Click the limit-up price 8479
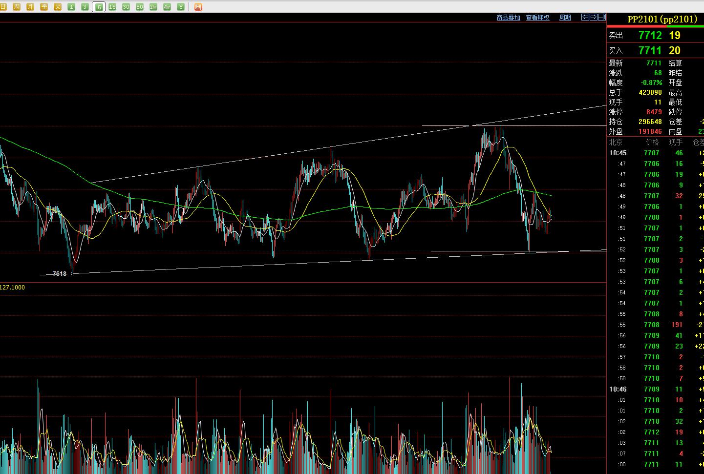 [x=654, y=112]
